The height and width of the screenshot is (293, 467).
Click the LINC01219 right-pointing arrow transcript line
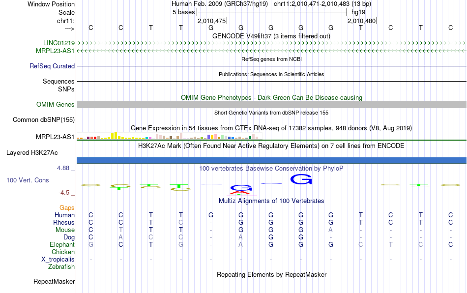click(x=271, y=43)
